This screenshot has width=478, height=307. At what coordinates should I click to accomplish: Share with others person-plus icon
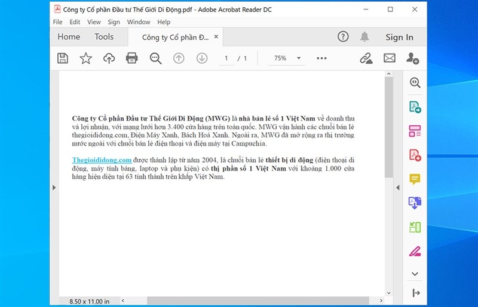(412, 58)
